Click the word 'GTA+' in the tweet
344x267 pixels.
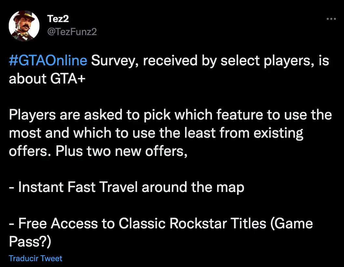pyautogui.click(x=68, y=79)
